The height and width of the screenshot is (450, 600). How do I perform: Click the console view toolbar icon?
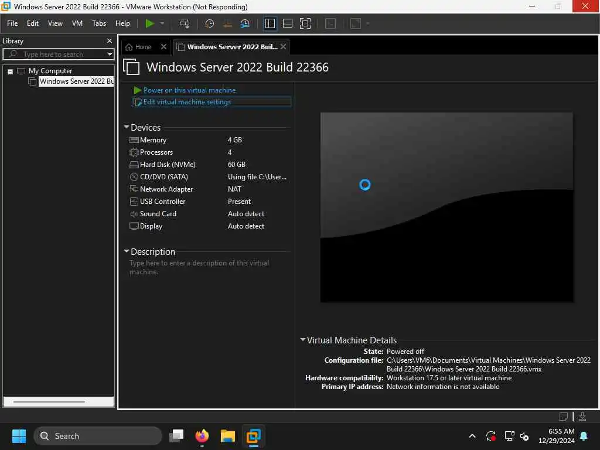[x=330, y=23]
